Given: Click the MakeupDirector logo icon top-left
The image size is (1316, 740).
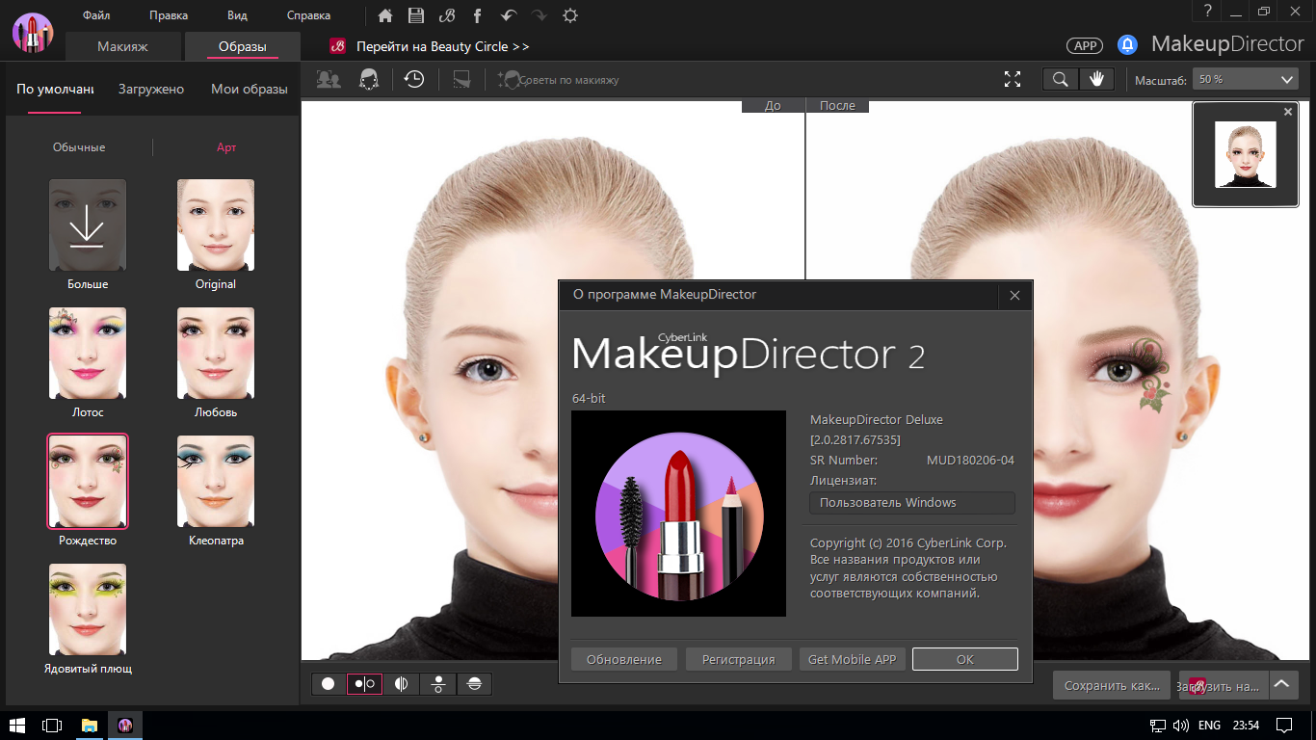Looking at the screenshot, I should [32, 32].
